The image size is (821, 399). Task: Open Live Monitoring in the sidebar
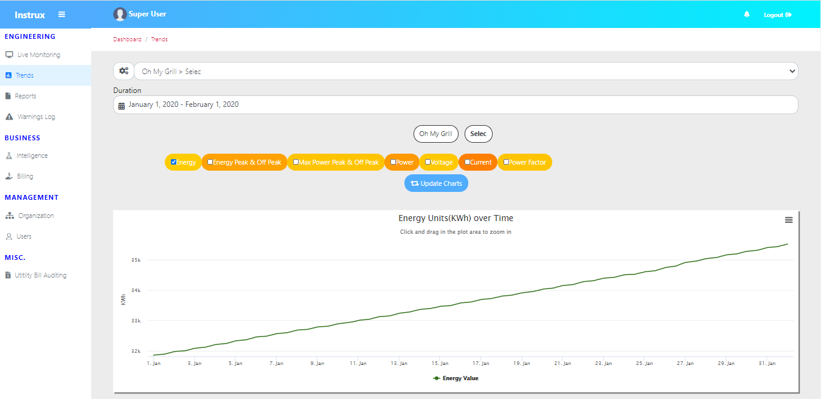pyautogui.click(x=38, y=55)
